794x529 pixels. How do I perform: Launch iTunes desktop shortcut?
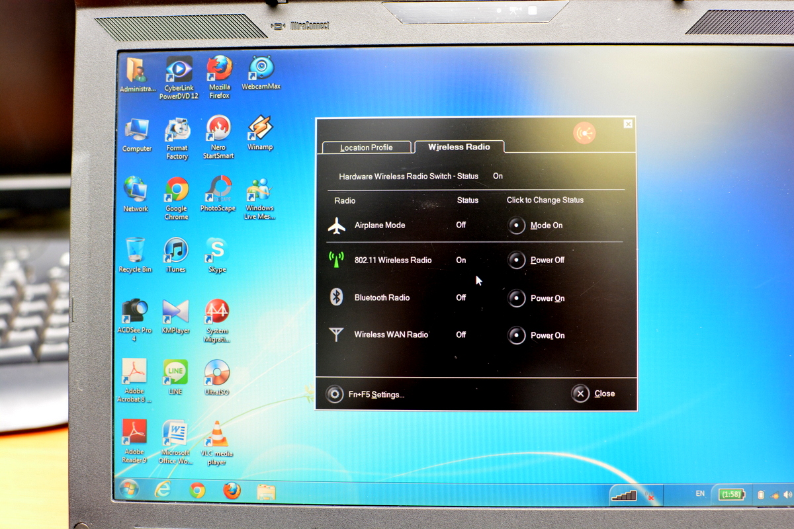point(176,255)
